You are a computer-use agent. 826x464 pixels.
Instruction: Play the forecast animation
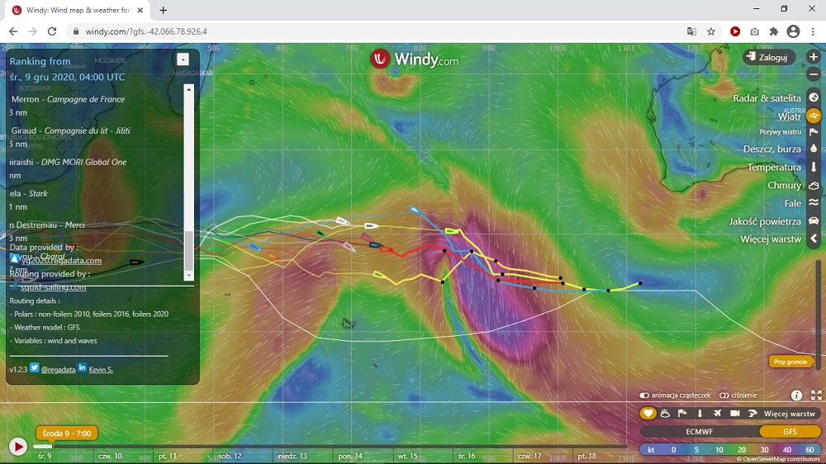click(18, 447)
